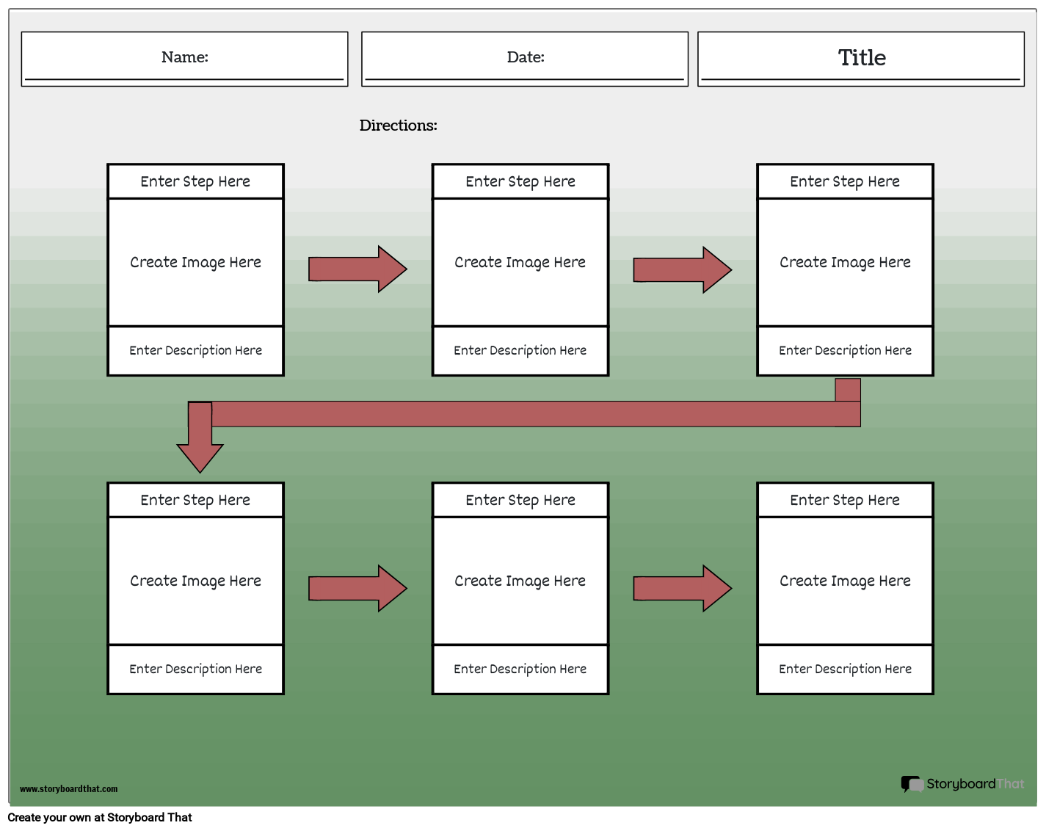Viewport: 1046px width, 831px height.
Task: Click the sixth step's 'Enter Step Here' header
Action: click(x=845, y=500)
